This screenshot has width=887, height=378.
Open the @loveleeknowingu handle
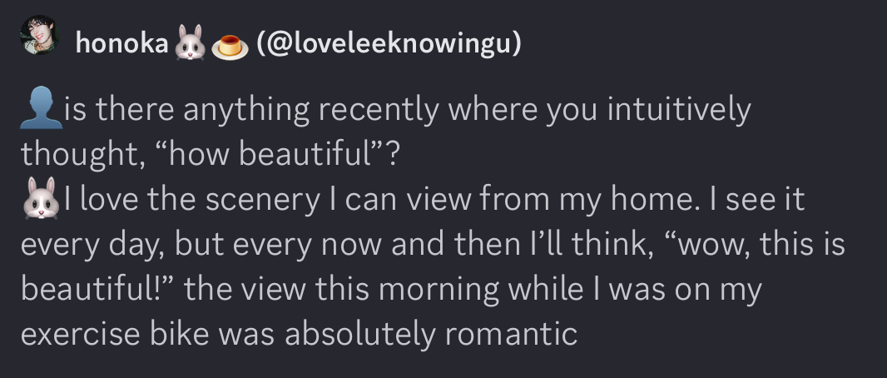click(x=389, y=43)
